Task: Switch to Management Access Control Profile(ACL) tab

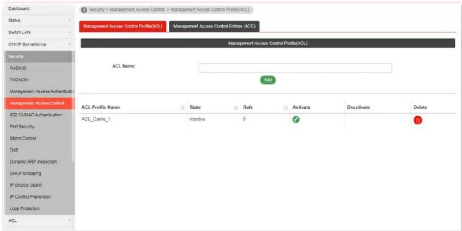Action: tap(123, 26)
